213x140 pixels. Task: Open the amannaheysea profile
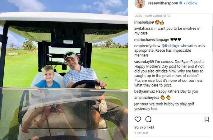[147, 98]
